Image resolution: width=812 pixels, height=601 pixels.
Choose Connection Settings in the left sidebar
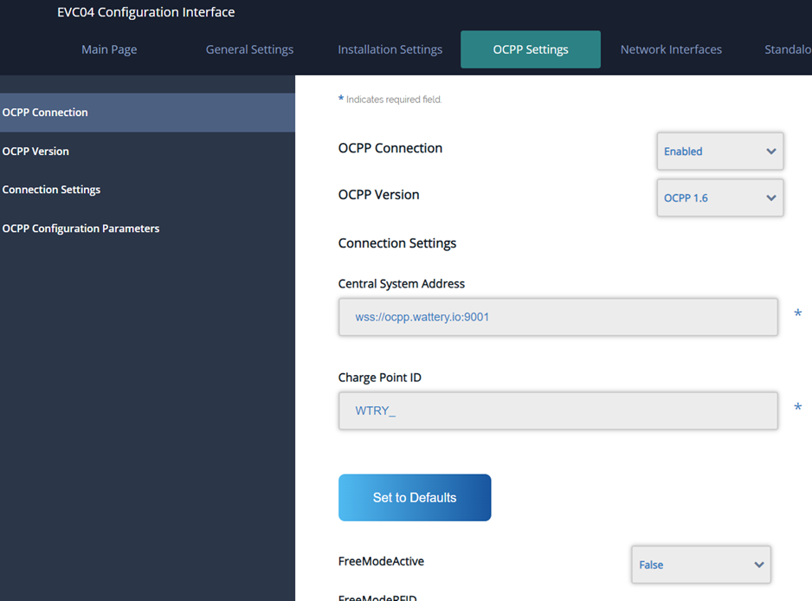click(51, 190)
